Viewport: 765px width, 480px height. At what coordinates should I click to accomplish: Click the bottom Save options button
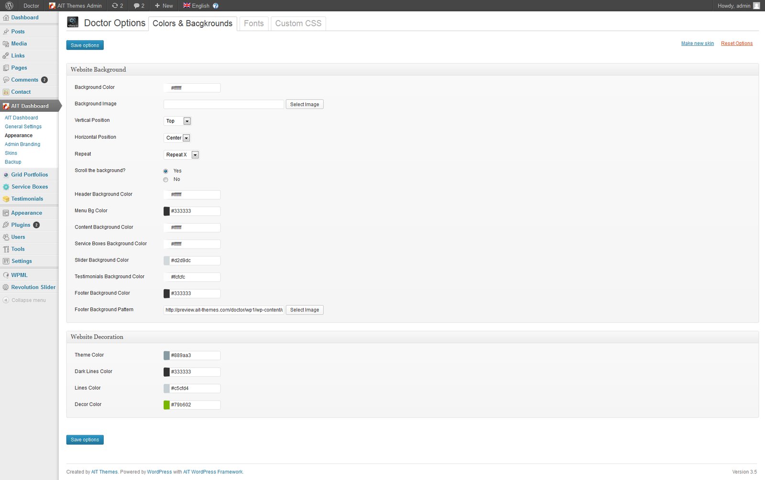(x=85, y=440)
